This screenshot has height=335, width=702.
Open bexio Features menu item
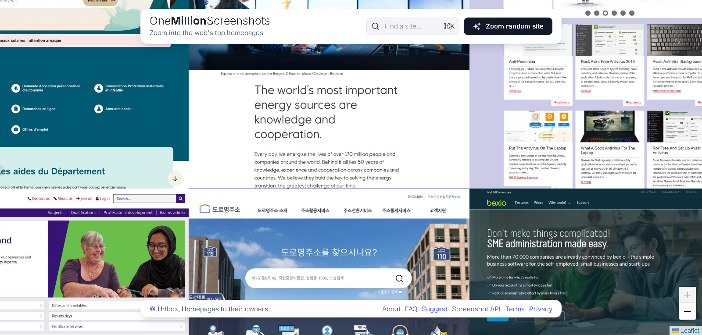[x=522, y=203]
